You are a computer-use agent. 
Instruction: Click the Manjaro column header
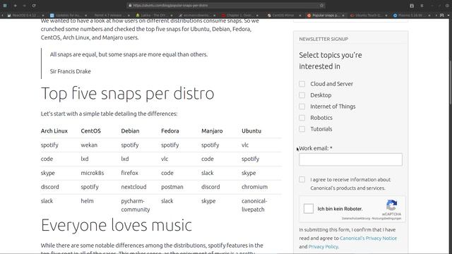click(212, 131)
